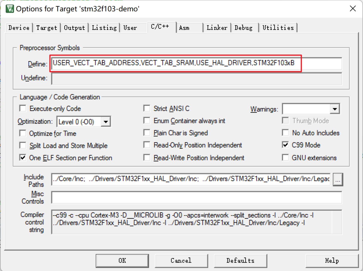
Task: Open the Asm tab
Action: 184,27
